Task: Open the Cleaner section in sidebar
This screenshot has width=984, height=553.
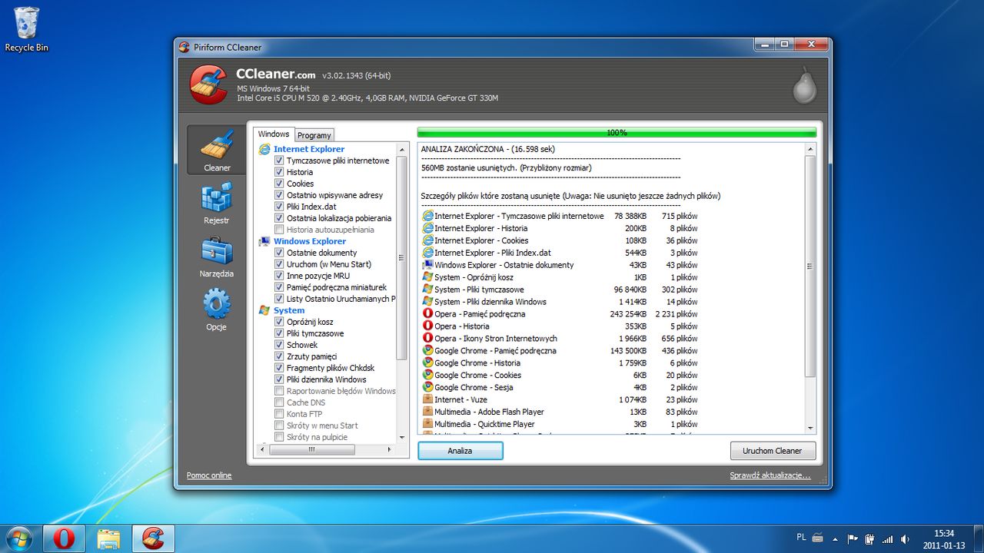Action: pyautogui.click(x=217, y=151)
